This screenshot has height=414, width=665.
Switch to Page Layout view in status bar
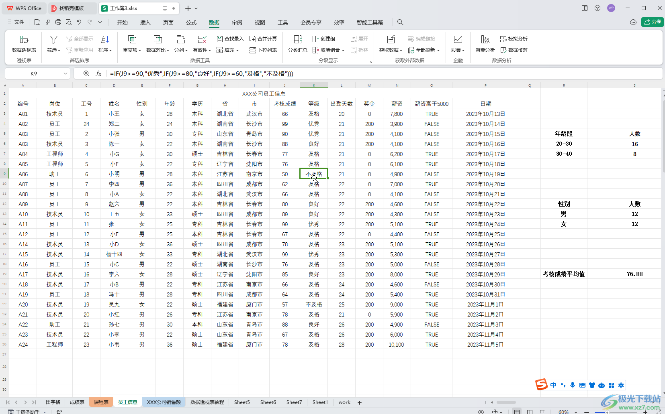pos(530,412)
